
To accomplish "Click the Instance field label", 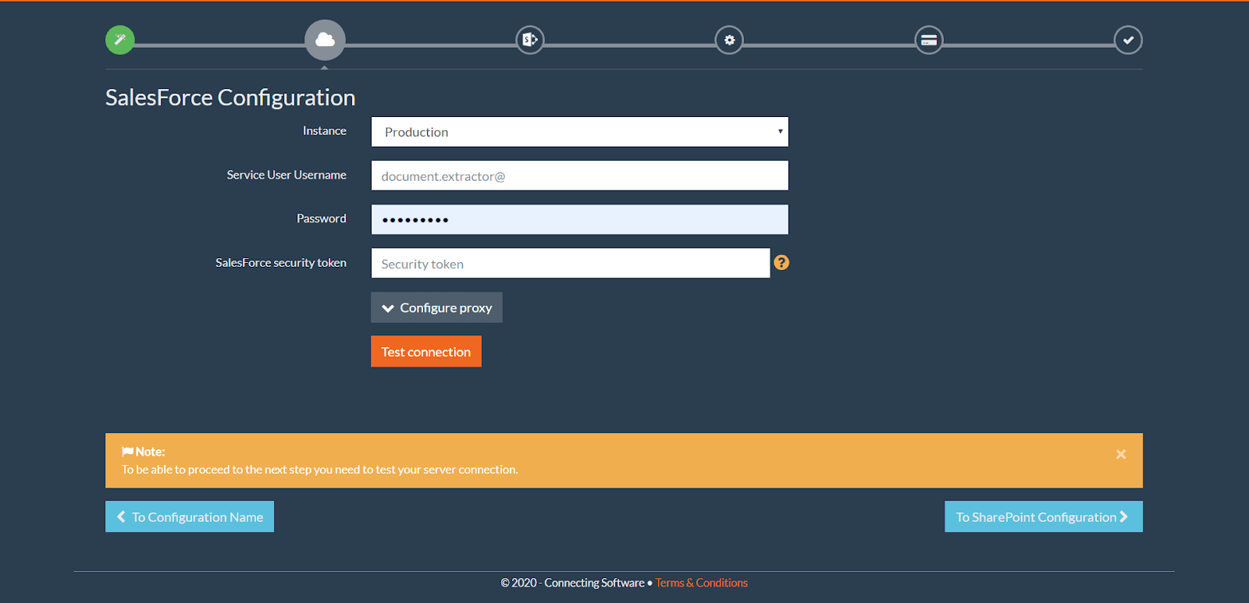I will coord(325,131).
